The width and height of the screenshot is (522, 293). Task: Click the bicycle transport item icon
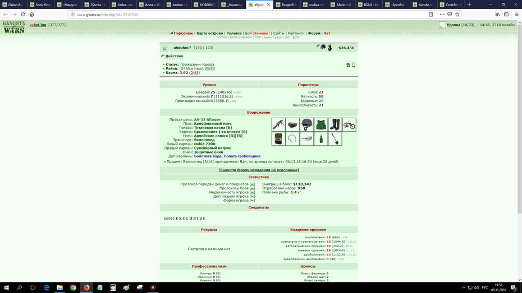(x=349, y=124)
